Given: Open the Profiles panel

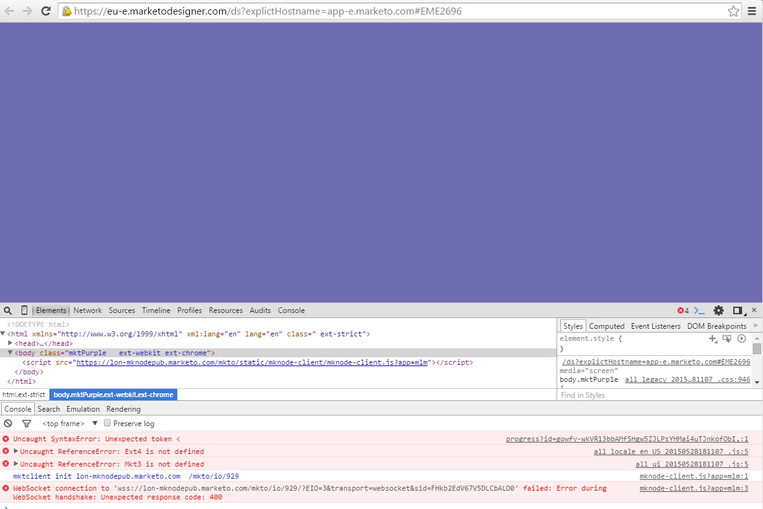Looking at the screenshot, I should tap(189, 310).
